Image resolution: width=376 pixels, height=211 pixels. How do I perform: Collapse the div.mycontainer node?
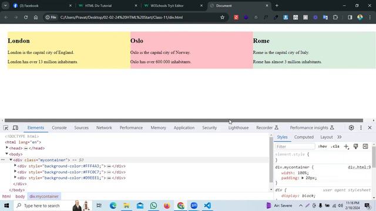(11, 160)
